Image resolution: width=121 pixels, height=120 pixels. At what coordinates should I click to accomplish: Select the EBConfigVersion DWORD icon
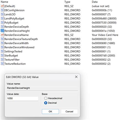coord(2,10)
